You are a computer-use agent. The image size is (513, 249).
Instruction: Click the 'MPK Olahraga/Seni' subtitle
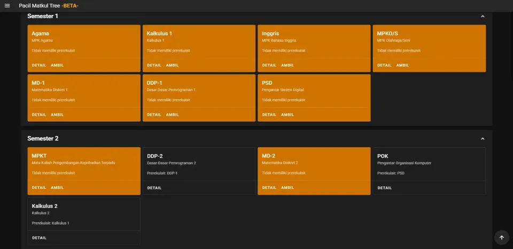pyautogui.click(x=394, y=41)
